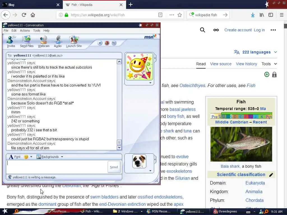Screen dimensions: 287x215
Task: Open the Firefox hamburger menu
Action: (282, 15)
